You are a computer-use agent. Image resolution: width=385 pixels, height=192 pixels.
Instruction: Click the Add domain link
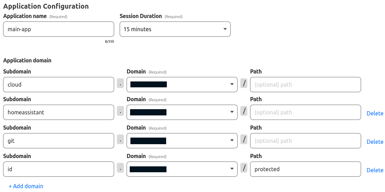[x=26, y=186]
